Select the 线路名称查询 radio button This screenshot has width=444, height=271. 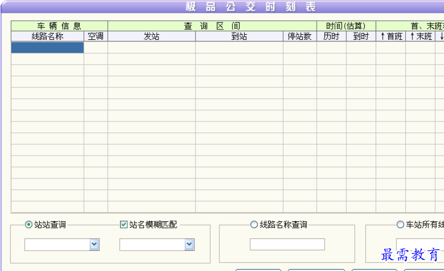[x=254, y=224]
